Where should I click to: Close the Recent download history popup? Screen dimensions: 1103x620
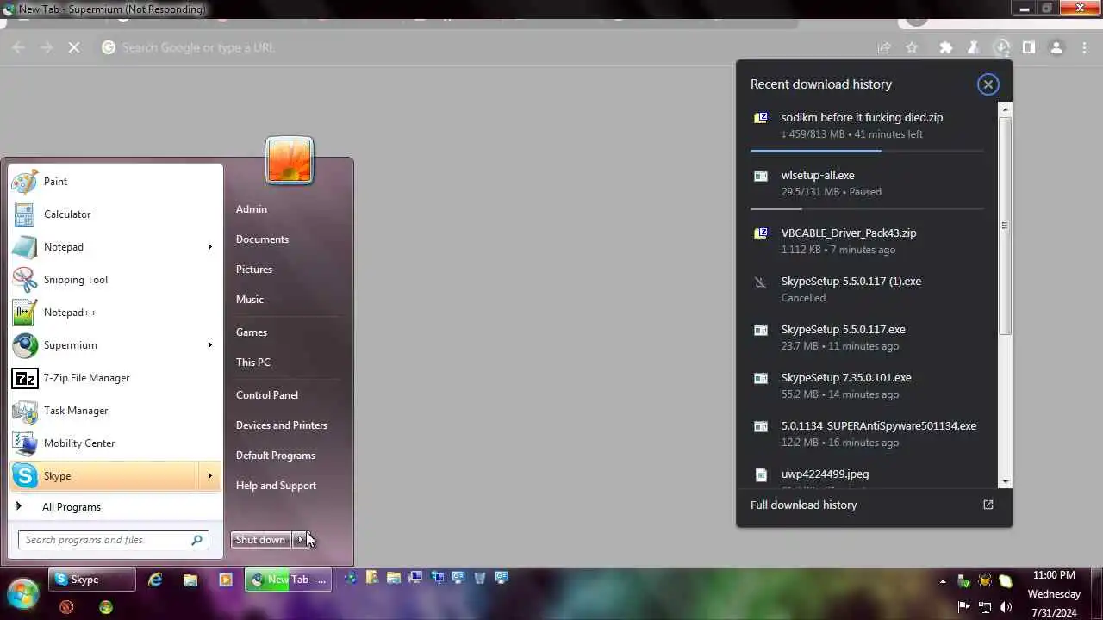pyautogui.click(x=988, y=84)
